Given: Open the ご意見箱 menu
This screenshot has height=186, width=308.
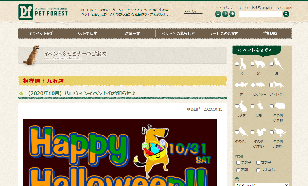Looking at the screenshot, I should tap(269, 33).
